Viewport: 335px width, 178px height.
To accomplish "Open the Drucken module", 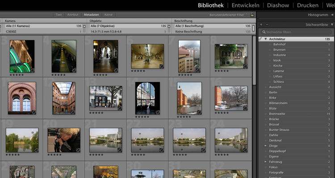I will click(308, 5).
